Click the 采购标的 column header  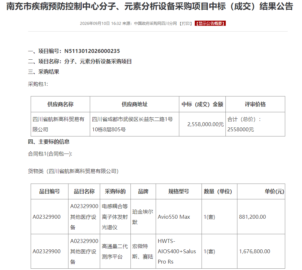tap(115, 192)
